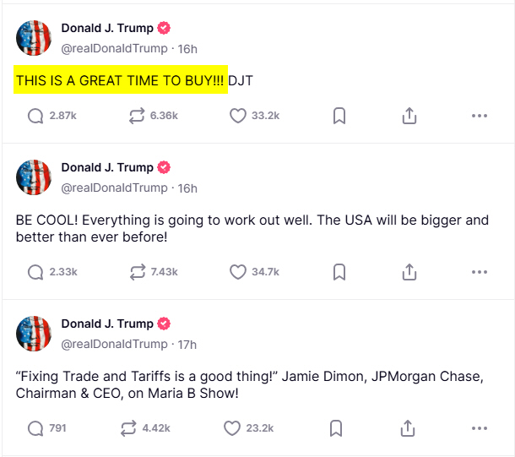Reply to the "BE COOL!" post
This screenshot has width=515, height=457.
pos(35,272)
